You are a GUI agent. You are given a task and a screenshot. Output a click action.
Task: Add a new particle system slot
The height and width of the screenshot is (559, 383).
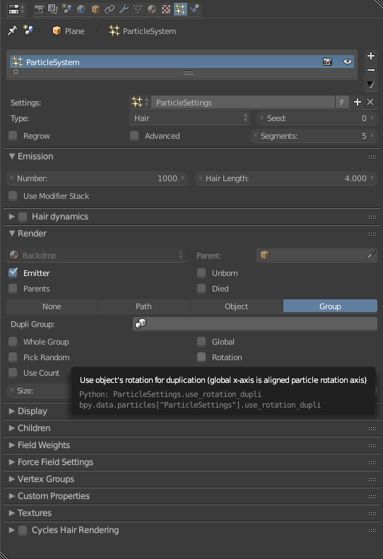point(371,56)
